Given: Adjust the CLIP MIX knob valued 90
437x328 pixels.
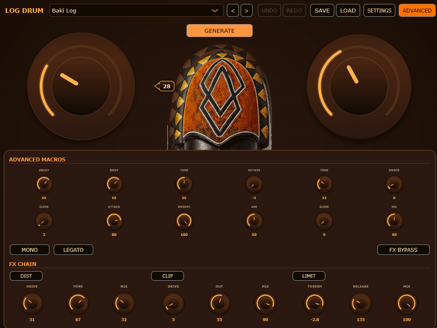Looking at the screenshot, I should (x=265, y=303).
